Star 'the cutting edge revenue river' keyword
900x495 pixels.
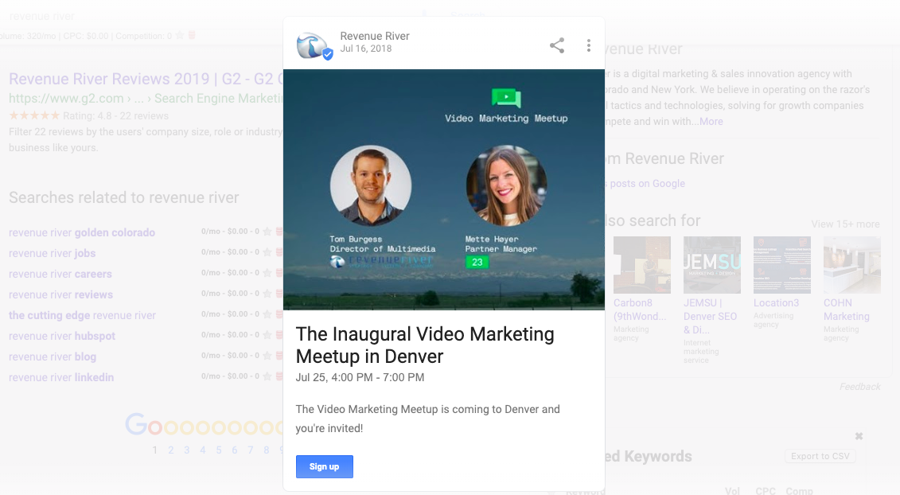(x=267, y=314)
